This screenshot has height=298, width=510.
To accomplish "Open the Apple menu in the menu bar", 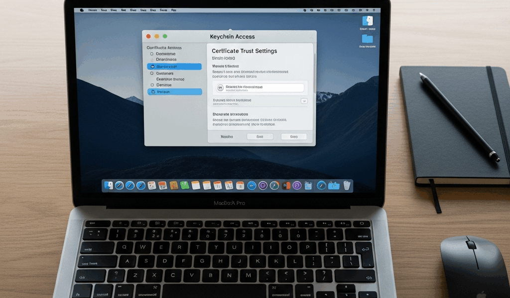I will pyautogui.click(x=82, y=9).
